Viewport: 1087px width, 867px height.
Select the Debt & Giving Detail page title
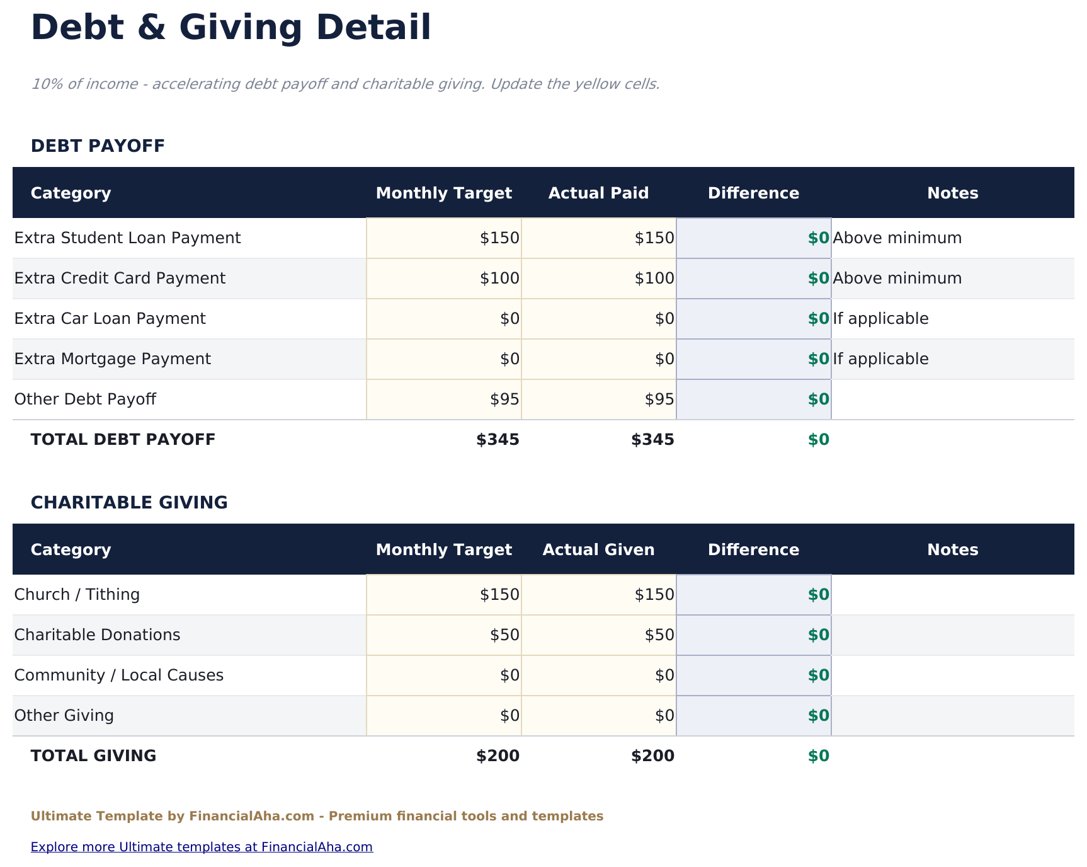tap(232, 26)
